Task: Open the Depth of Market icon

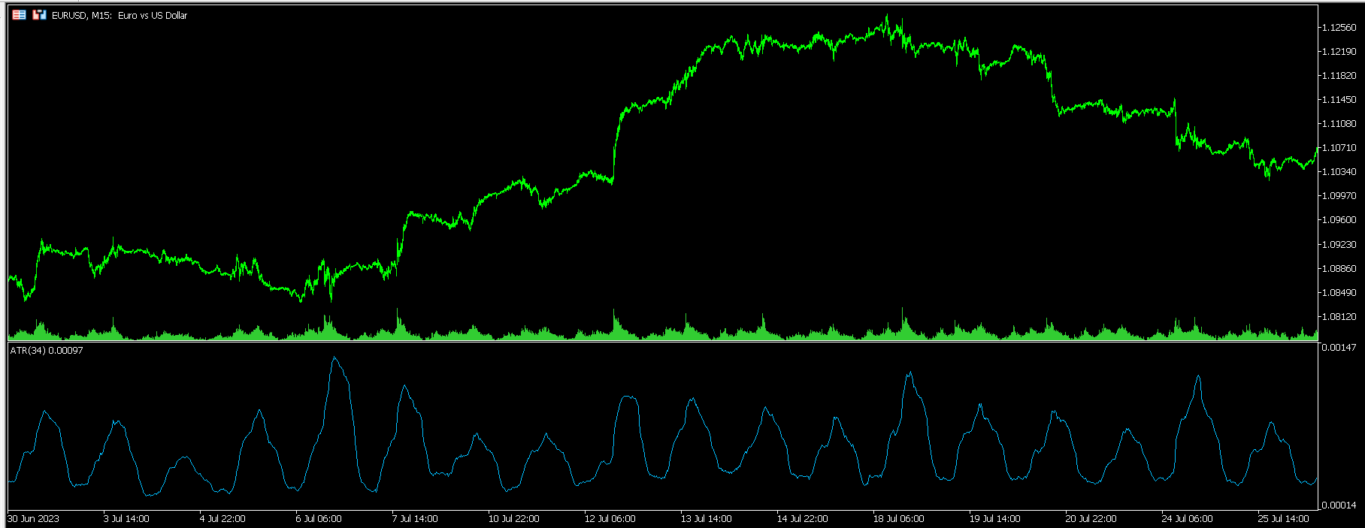Action: [x=19, y=15]
